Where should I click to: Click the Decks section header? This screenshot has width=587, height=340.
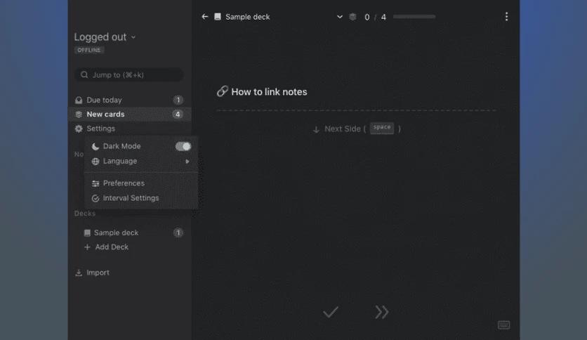[84, 214]
